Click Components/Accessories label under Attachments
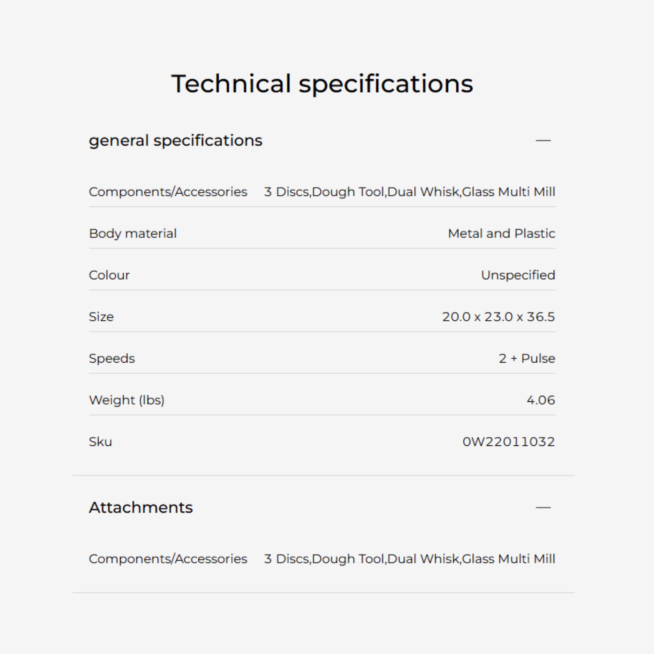This screenshot has width=654, height=654. [168, 559]
